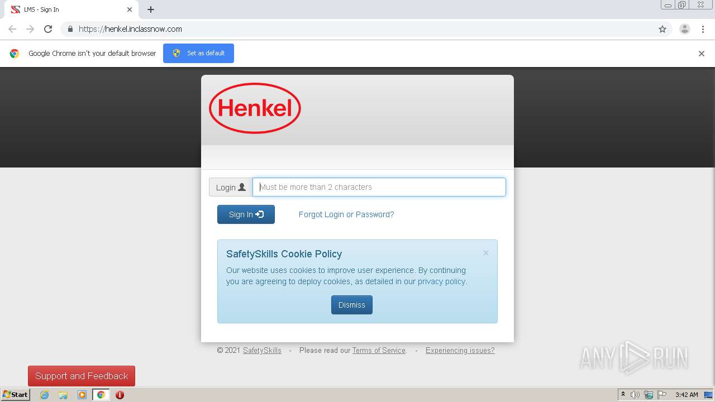Restore down the Chrome window
This screenshot has width=715, height=402.
[682, 4]
